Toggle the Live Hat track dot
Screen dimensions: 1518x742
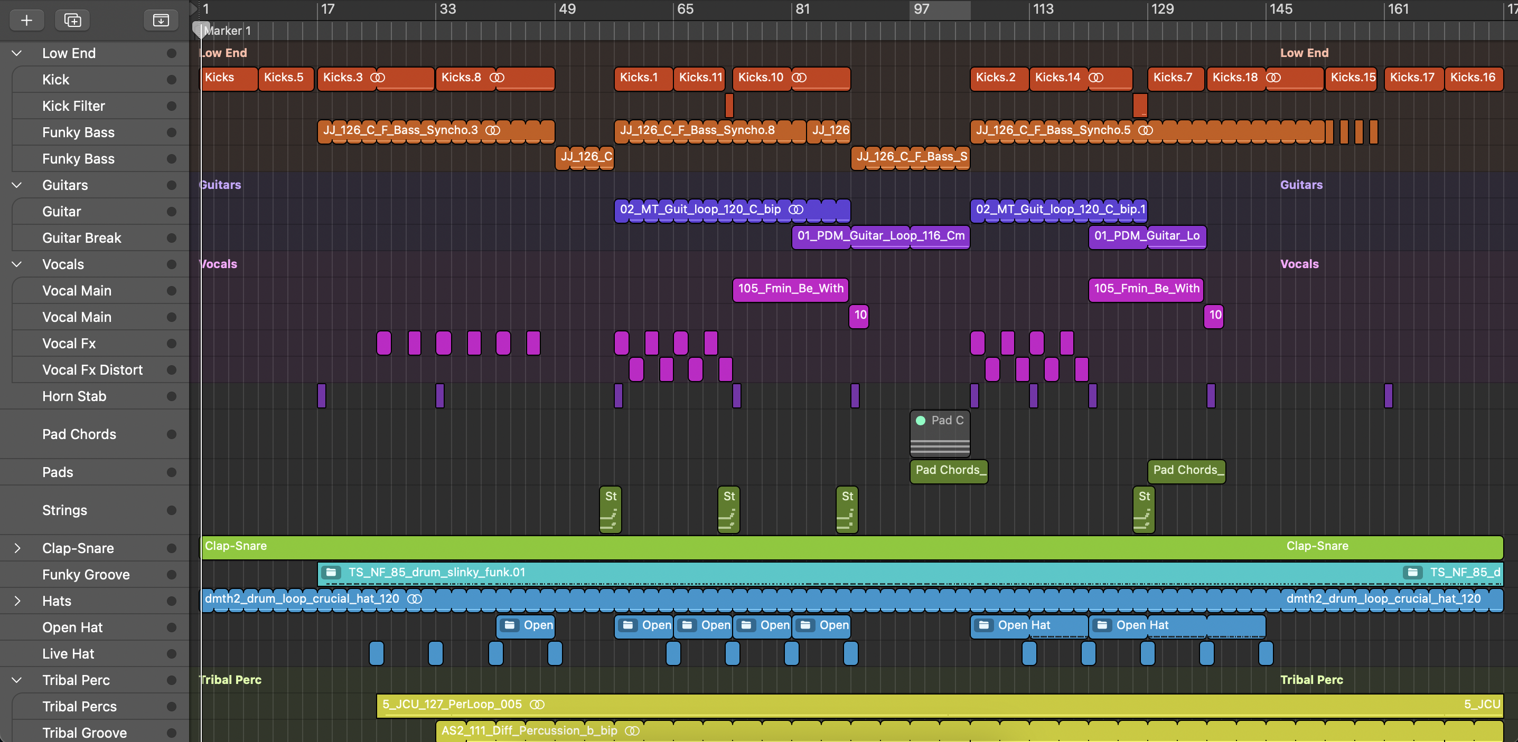(x=172, y=654)
